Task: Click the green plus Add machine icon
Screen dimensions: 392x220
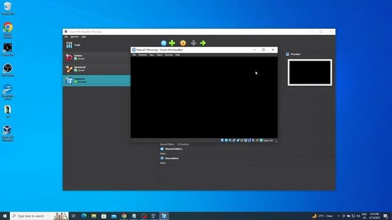Action: [x=172, y=43]
